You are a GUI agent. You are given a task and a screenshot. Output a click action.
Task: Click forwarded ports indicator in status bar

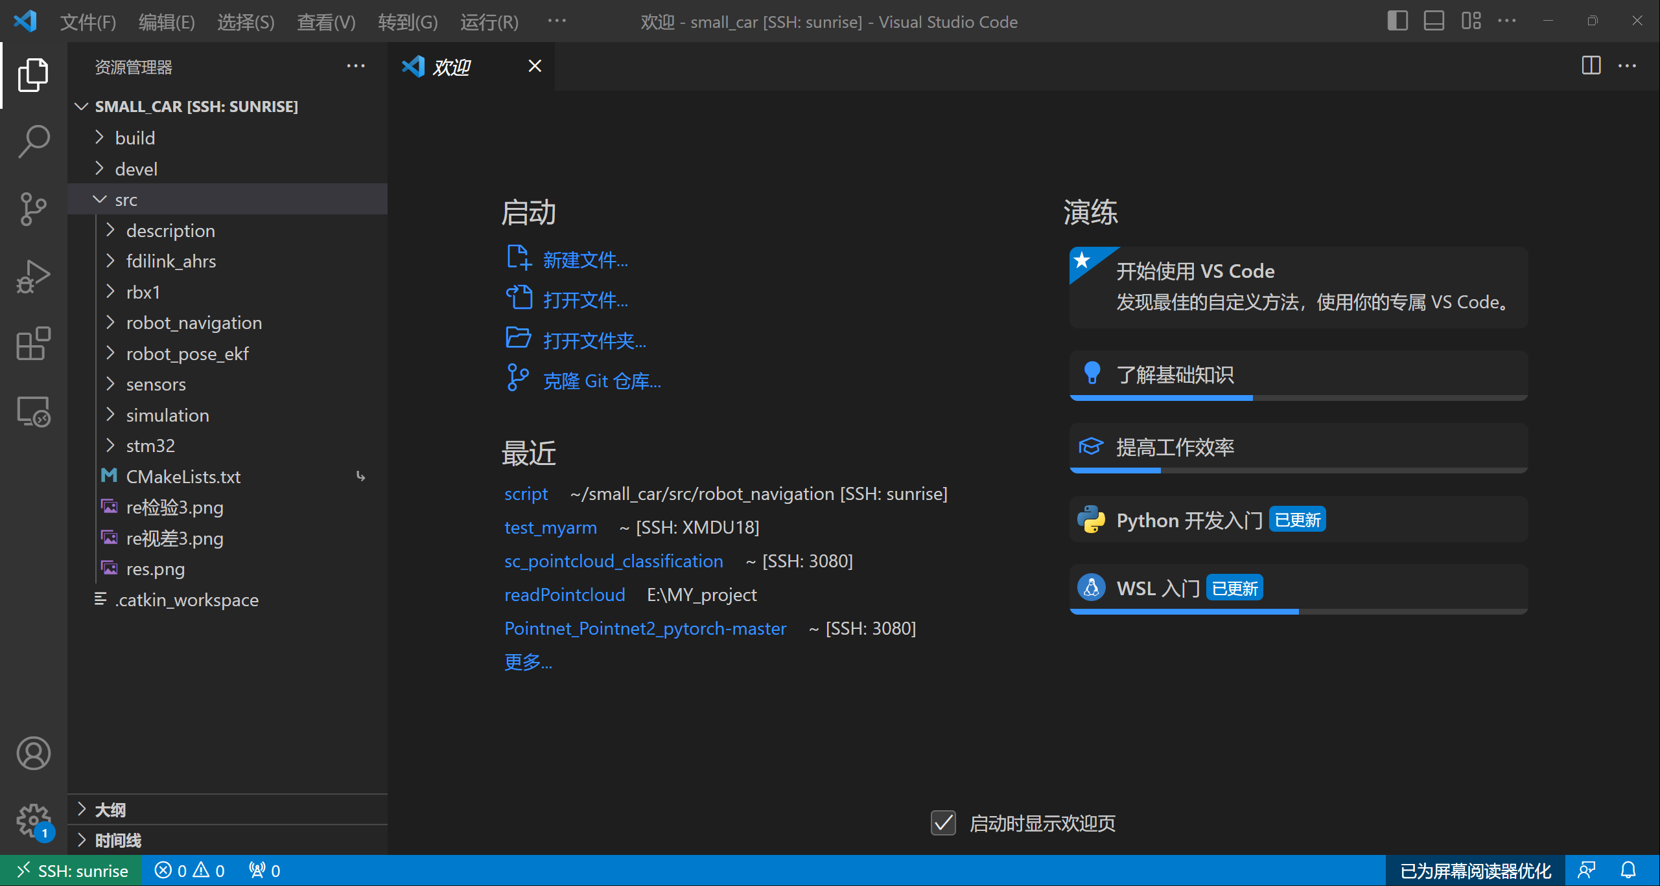[264, 870]
